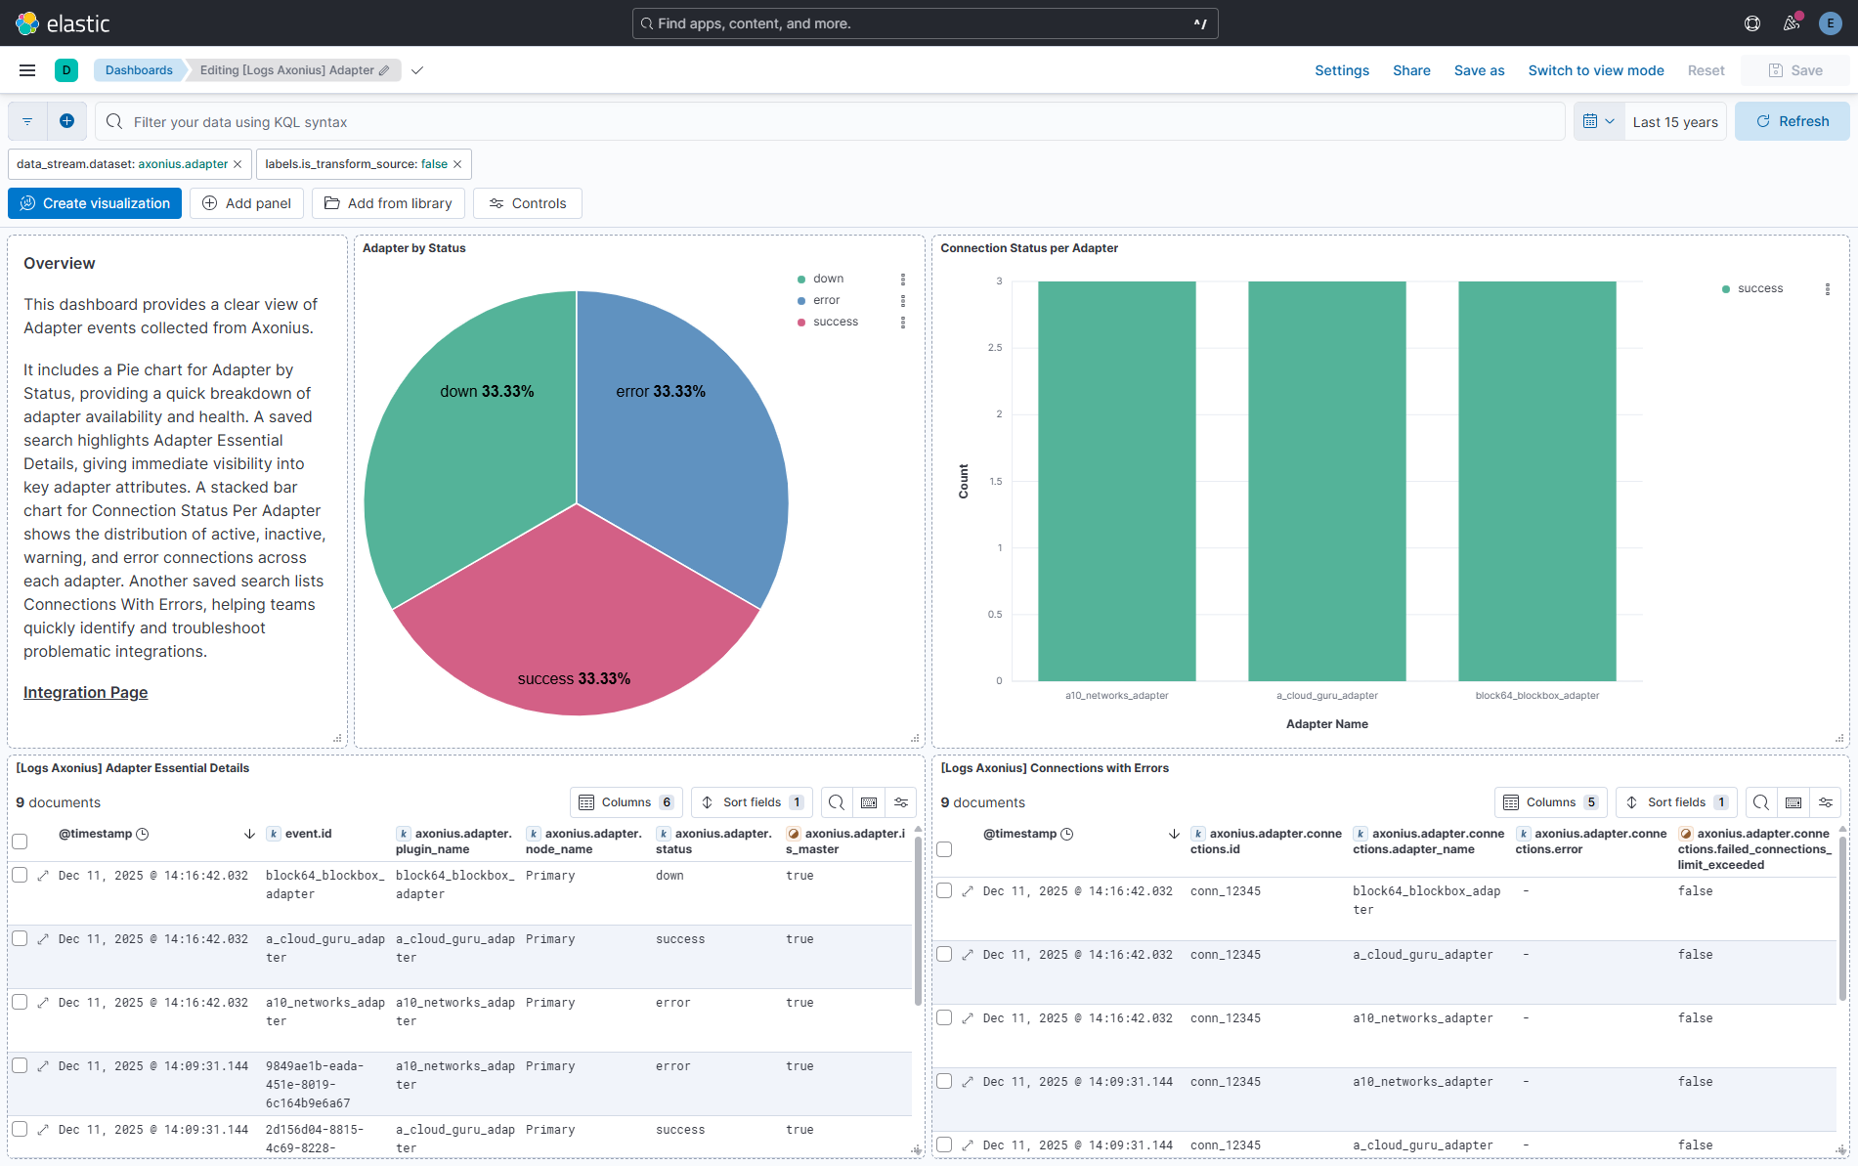Show keyboard shortcuts in Connections with Errors
The height and width of the screenshot is (1166, 1858).
[x=1793, y=802]
